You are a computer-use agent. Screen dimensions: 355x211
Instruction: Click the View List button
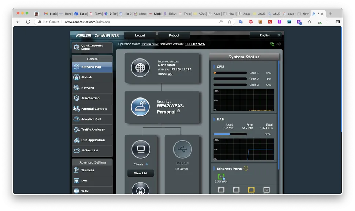coord(141,173)
